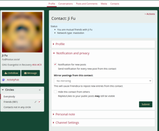
Task: Click the ActivityPub Mastodon icon
Action: coord(3,80)
